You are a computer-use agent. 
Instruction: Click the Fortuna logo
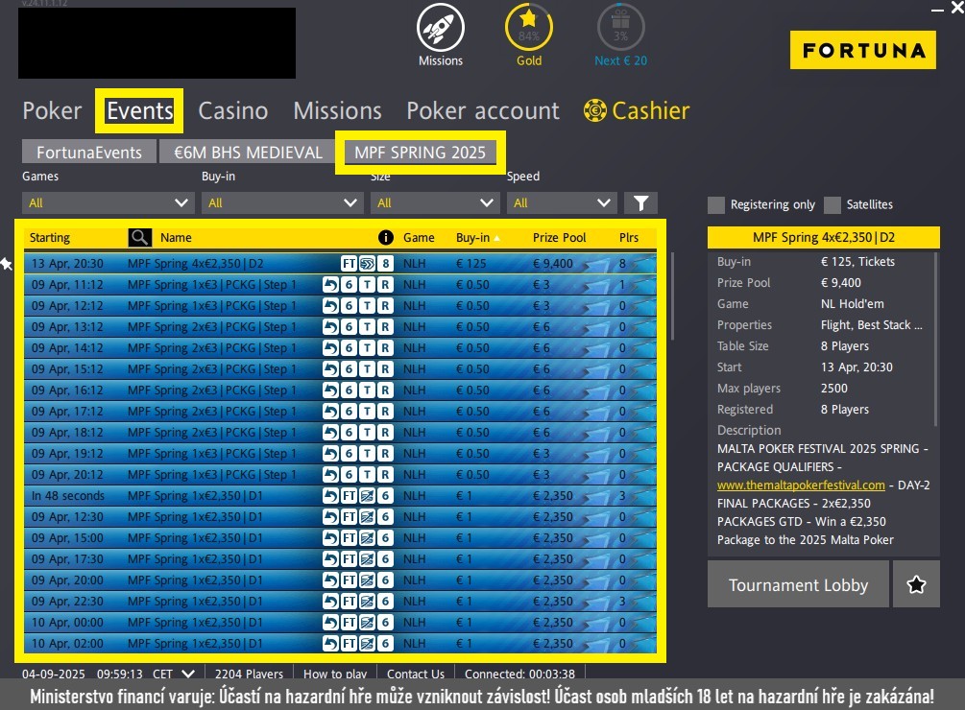(x=863, y=50)
